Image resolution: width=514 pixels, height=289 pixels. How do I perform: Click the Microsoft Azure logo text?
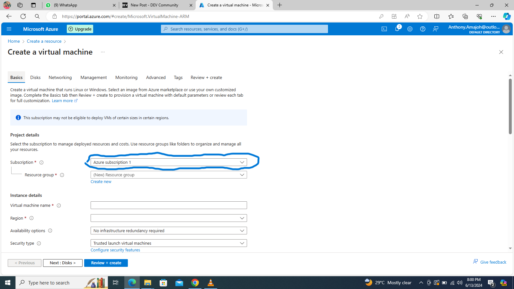(x=40, y=29)
